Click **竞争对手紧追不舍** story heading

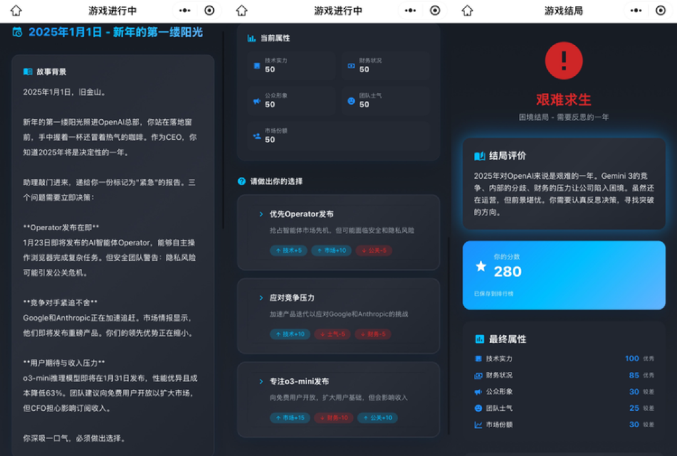[60, 302]
